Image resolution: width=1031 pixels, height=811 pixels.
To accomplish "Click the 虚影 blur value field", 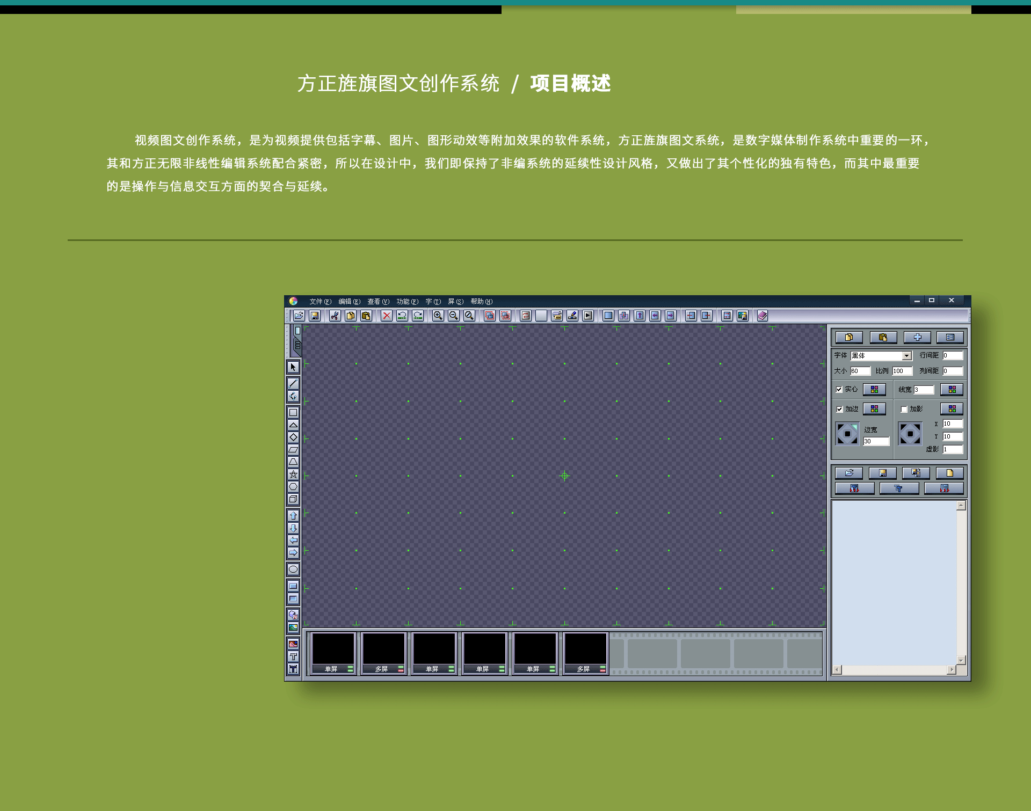I will (x=953, y=449).
